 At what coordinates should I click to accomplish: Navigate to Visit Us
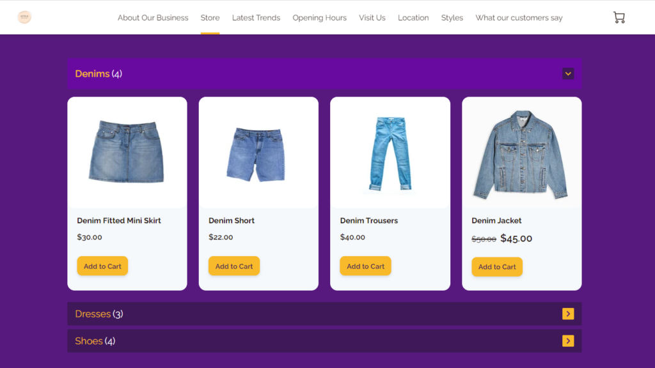(372, 17)
